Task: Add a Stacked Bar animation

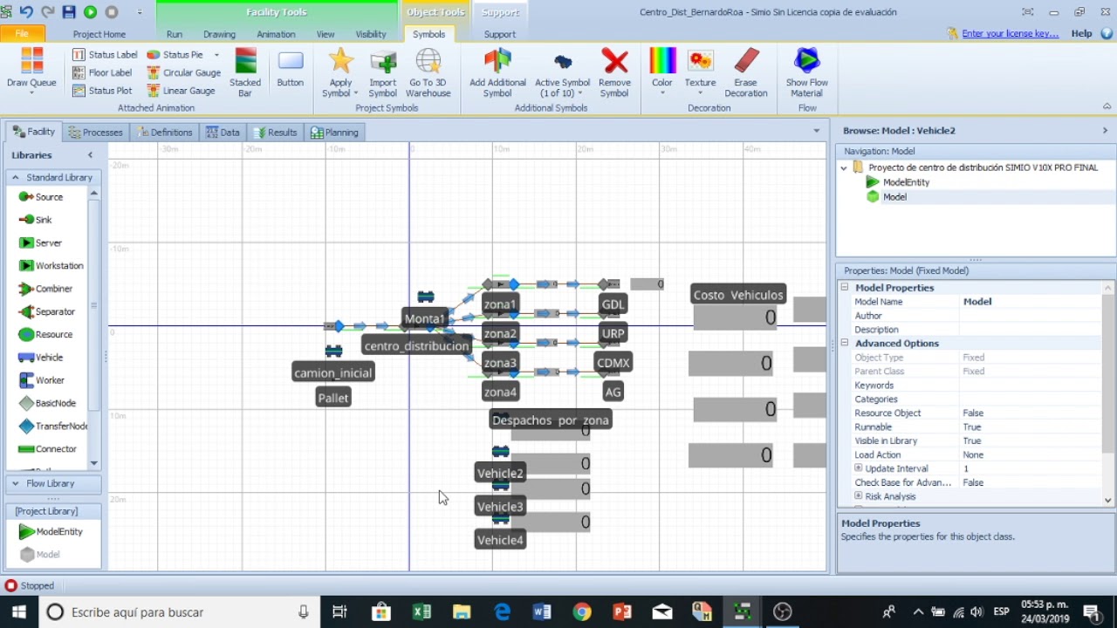Action: tap(245, 73)
